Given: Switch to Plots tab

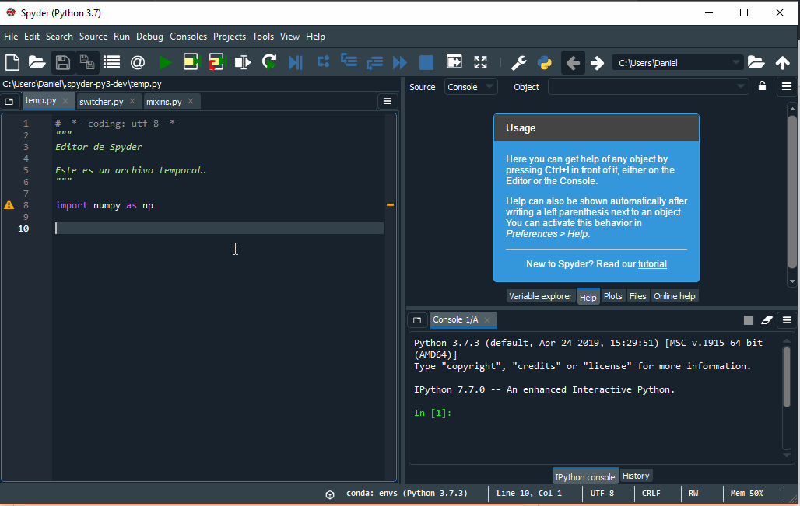Looking at the screenshot, I should point(612,296).
